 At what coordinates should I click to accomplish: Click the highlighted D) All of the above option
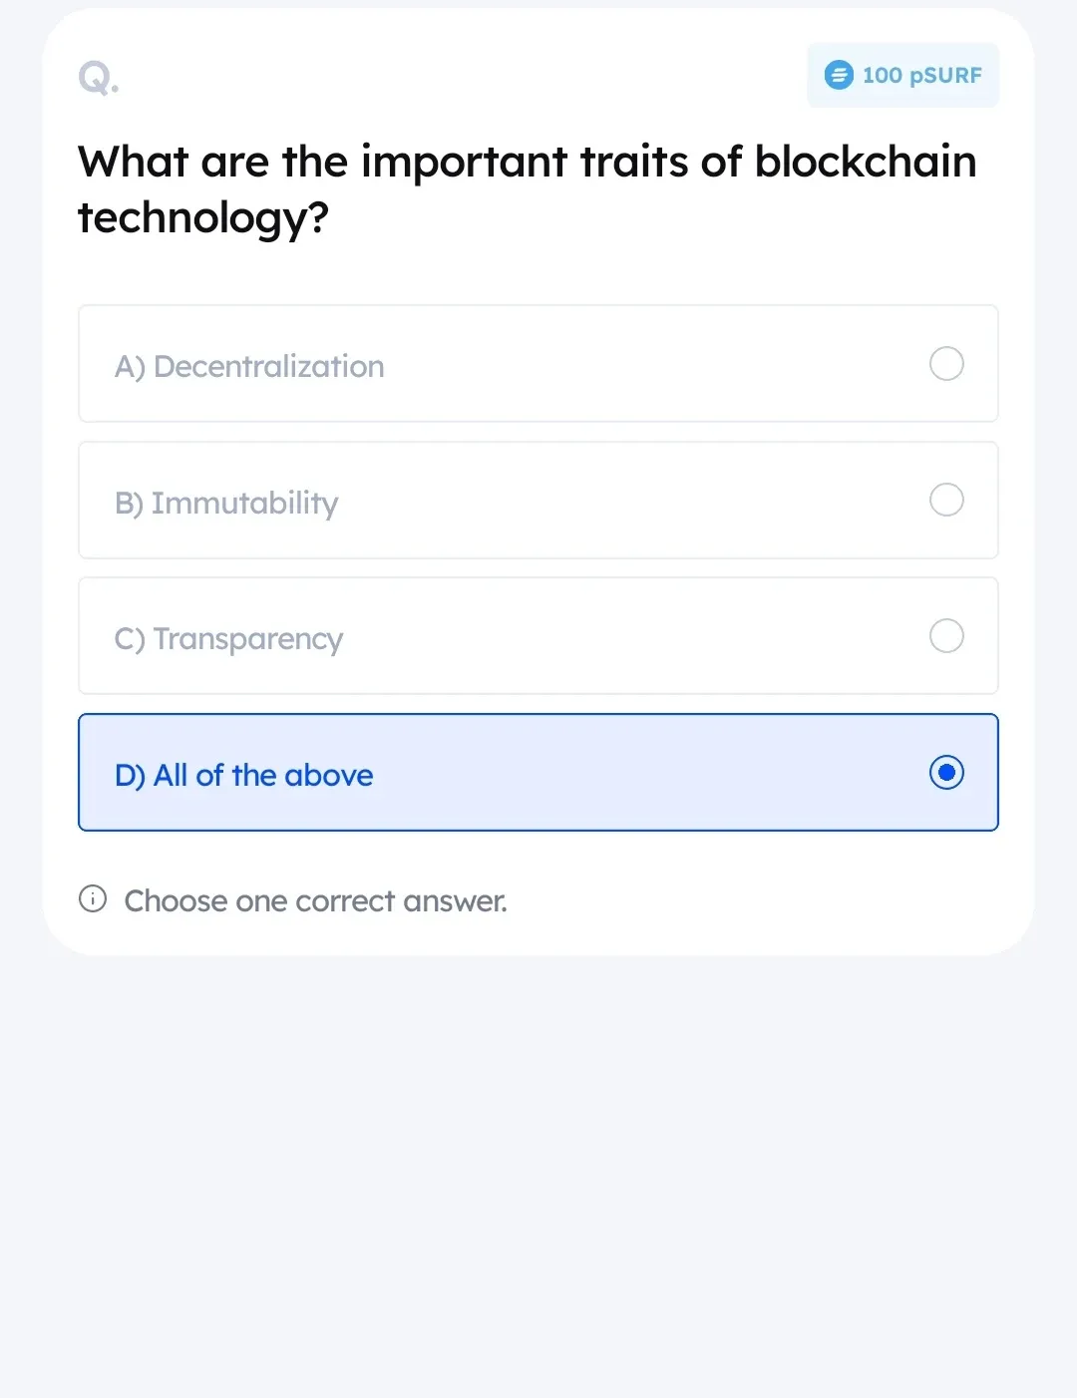point(538,772)
